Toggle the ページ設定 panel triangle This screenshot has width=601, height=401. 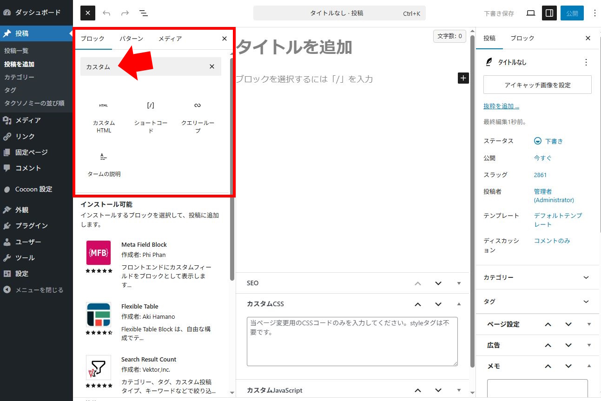point(589,324)
